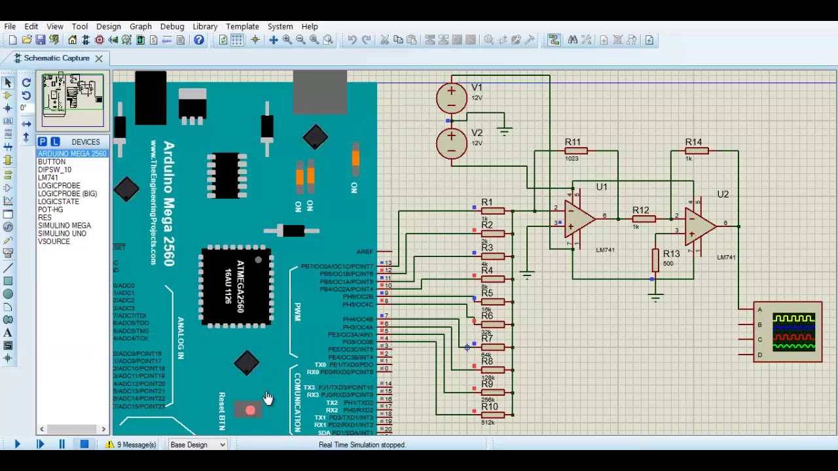Undo the last action
This screenshot has height=471, width=838.
pyautogui.click(x=352, y=40)
